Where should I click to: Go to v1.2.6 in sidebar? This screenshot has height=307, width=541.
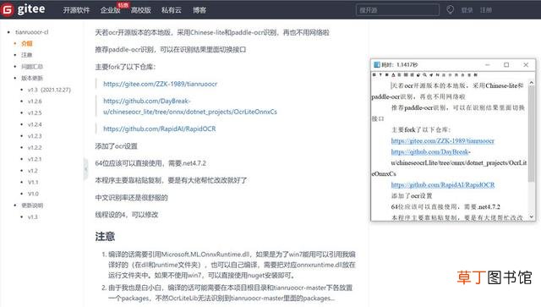coord(35,101)
